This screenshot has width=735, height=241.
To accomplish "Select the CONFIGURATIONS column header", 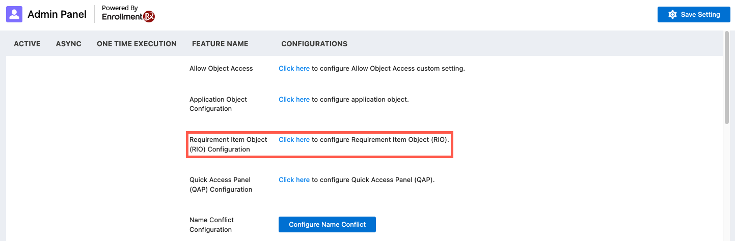I will (314, 44).
